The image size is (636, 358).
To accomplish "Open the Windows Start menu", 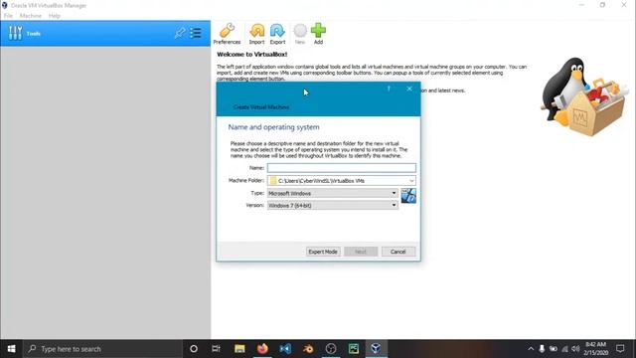I will (11, 349).
